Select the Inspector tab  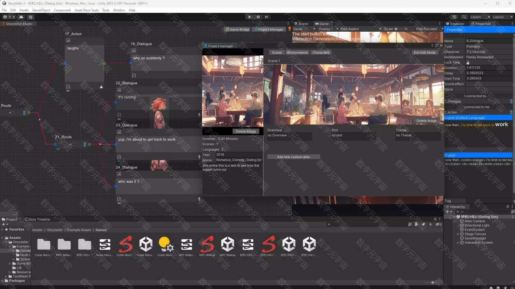coord(455,24)
